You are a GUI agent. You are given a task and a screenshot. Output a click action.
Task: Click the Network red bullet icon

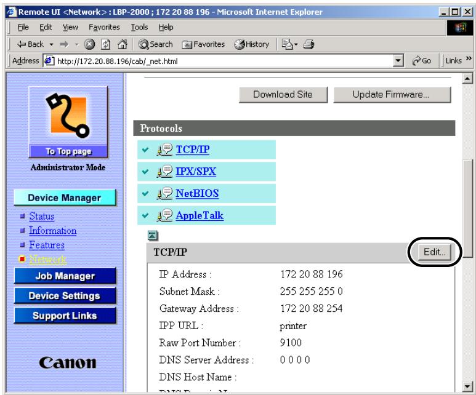22,259
